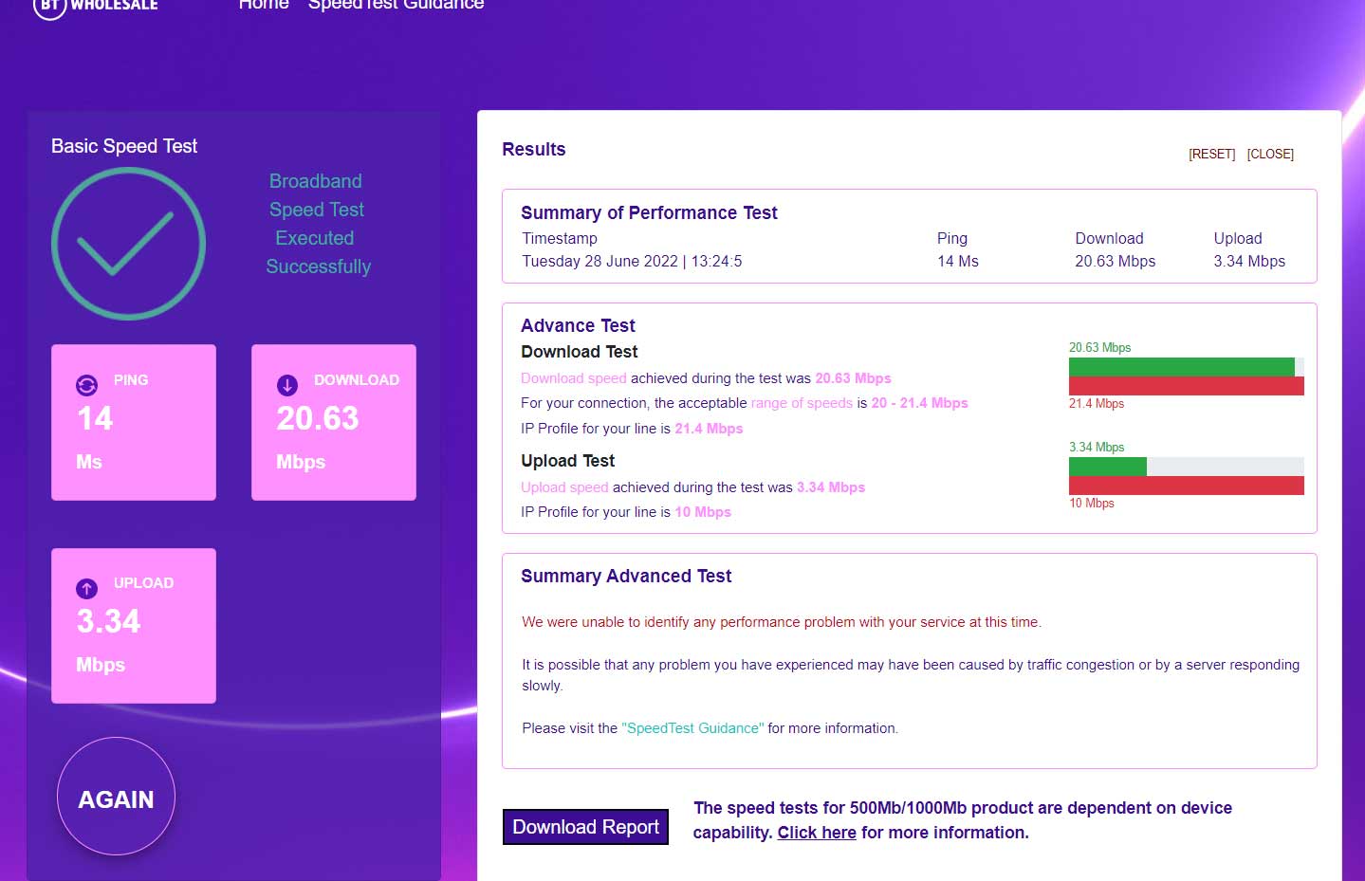Click the ping refresh icon

tap(86, 385)
